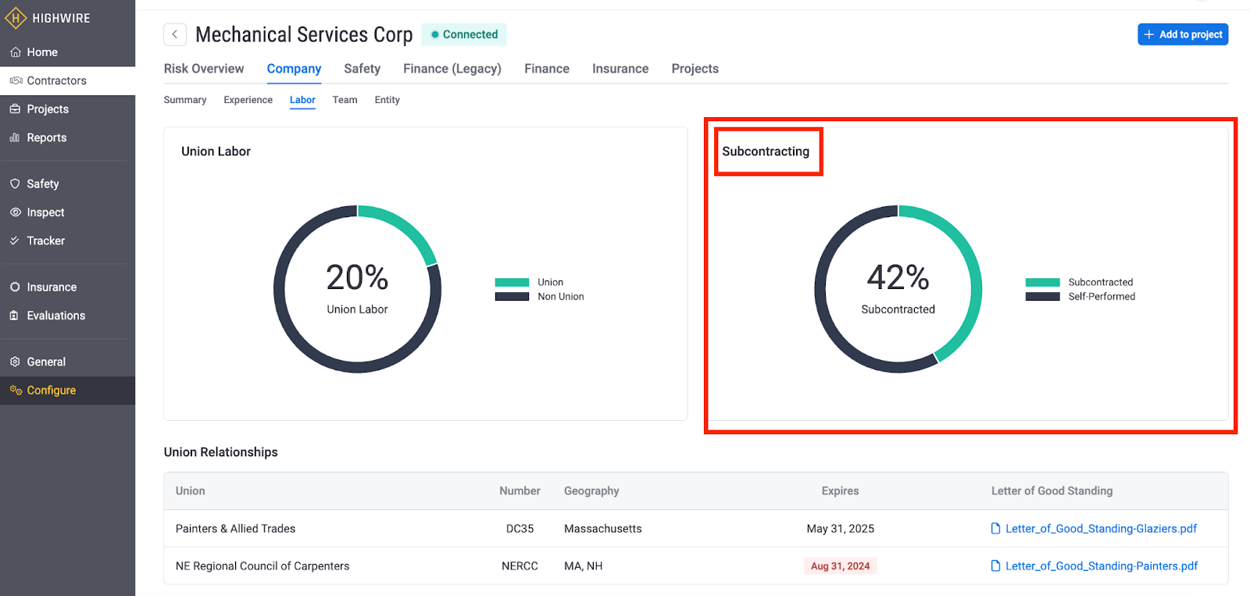Click the Highwire logo icon
Viewport: 1250px width, 596px height.
click(16, 18)
